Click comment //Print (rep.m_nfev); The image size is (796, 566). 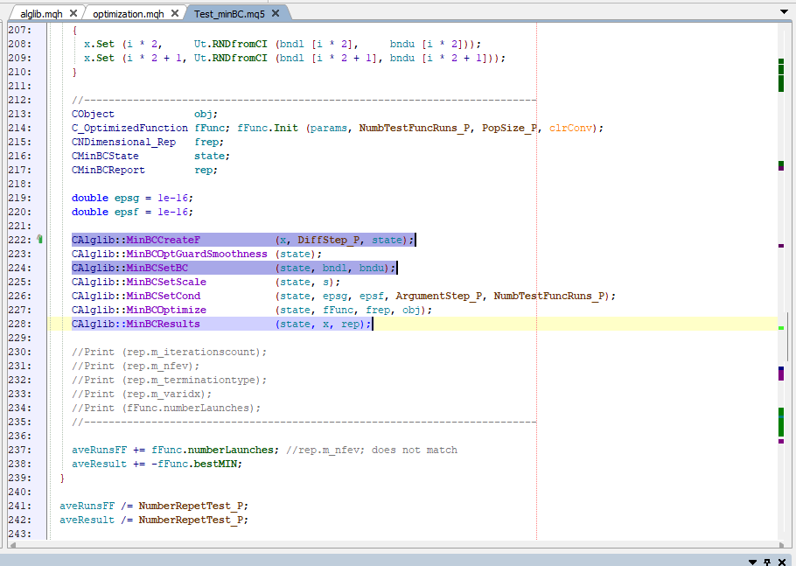coord(136,366)
